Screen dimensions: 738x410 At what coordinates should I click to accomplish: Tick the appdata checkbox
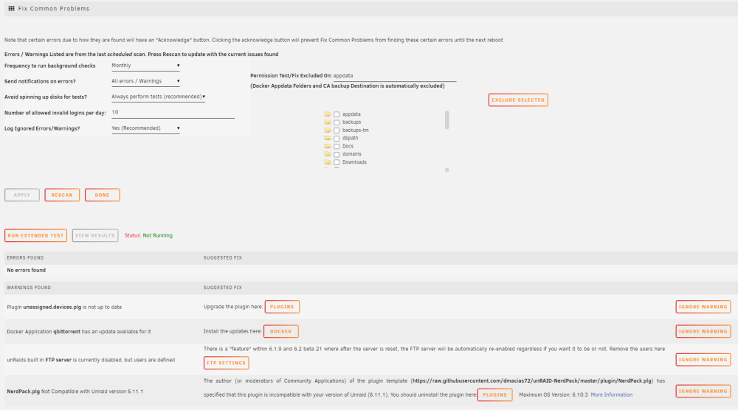[x=337, y=114]
